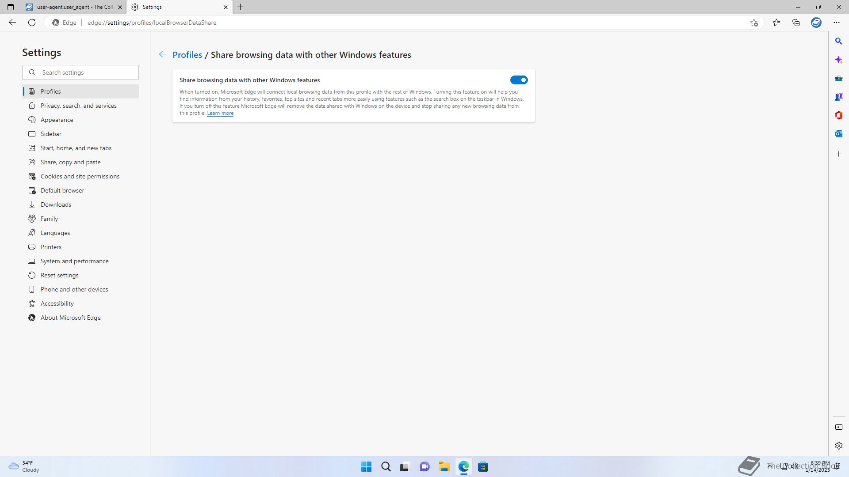
Task: Open Outlook icon in sidebar
Action: 838,134
